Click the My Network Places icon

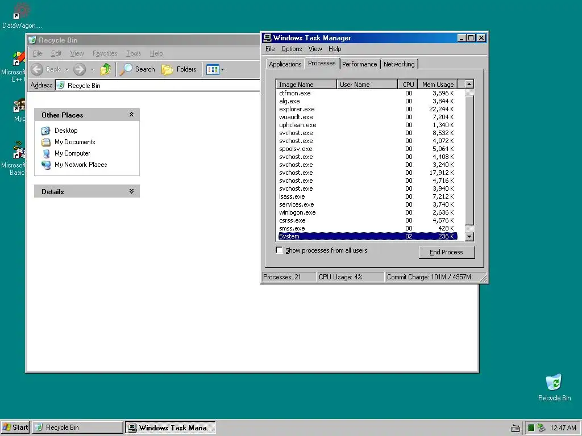(x=45, y=165)
